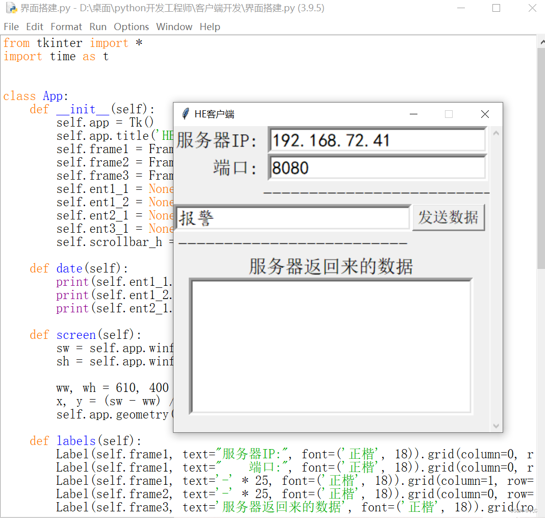This screenshot has height=518, width=545.
Task: Open the Options menu
Action: click(131, 27)
